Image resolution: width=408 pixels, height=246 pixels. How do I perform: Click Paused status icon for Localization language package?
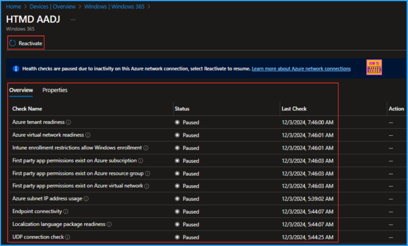[177, 225]
